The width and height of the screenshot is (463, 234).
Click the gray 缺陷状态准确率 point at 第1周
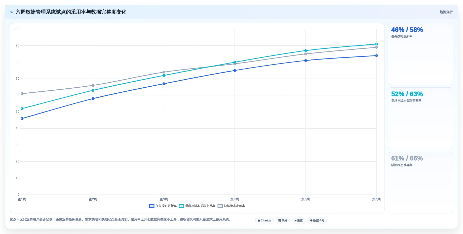(22, 94)
